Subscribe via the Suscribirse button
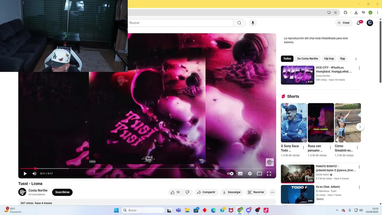This screenshot has width=382, height=215. [62, 192]
